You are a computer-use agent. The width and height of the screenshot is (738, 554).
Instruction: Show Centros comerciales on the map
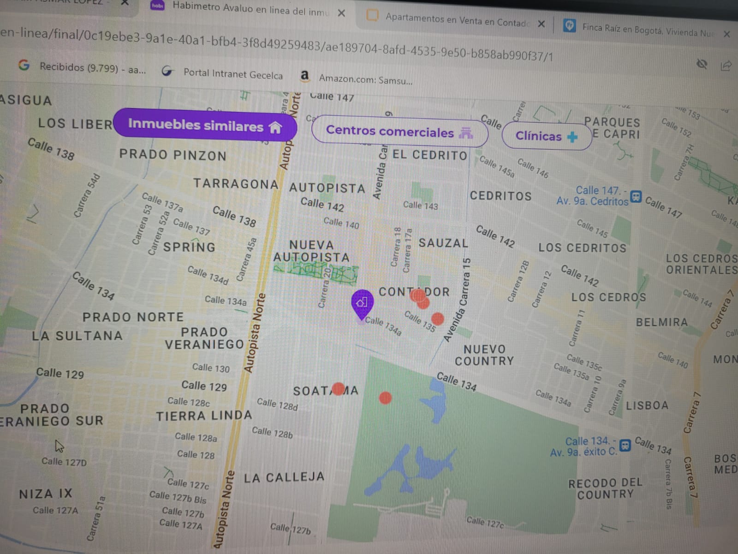click(399, 132)
